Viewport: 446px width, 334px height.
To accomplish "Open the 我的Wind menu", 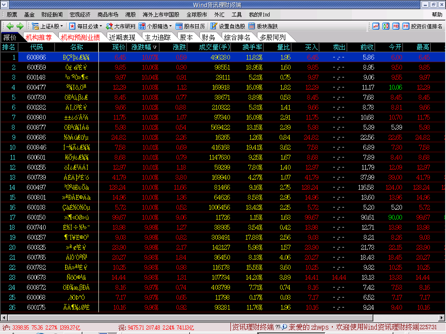I will (x=260, y=14).
